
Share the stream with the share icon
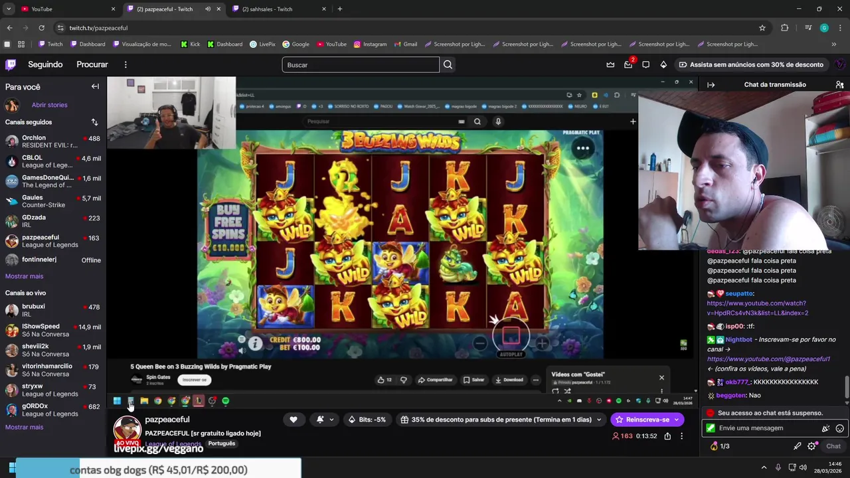(667, 436)
